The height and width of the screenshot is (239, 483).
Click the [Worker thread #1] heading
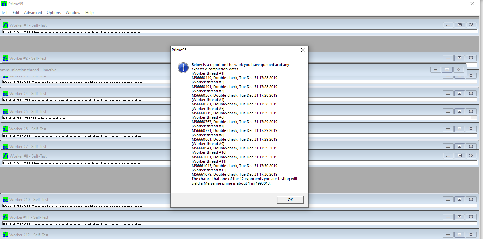pyautogui.click(x=208, y=73)
